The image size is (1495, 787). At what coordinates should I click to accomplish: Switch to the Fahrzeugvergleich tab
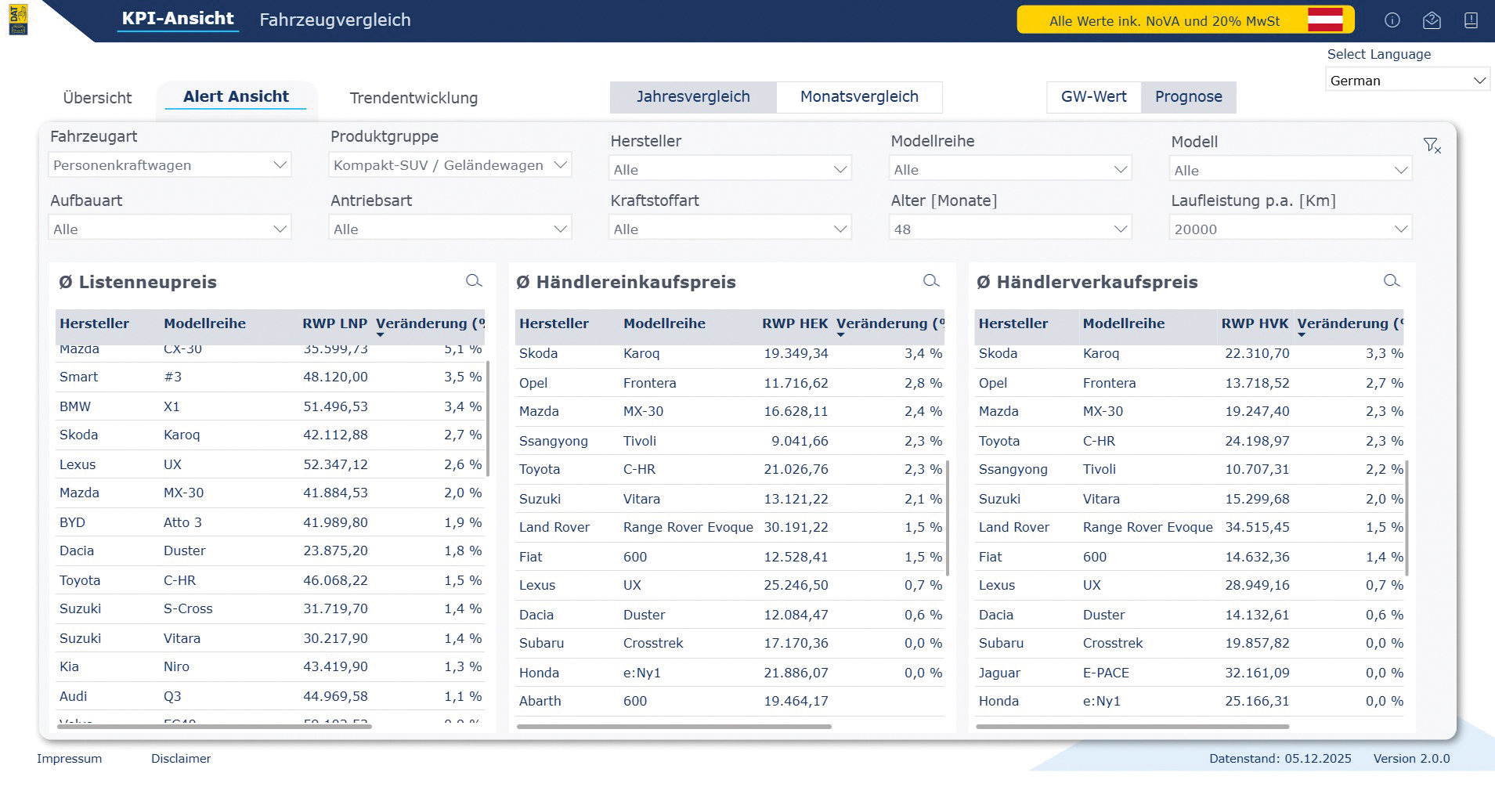pos(335,20)
